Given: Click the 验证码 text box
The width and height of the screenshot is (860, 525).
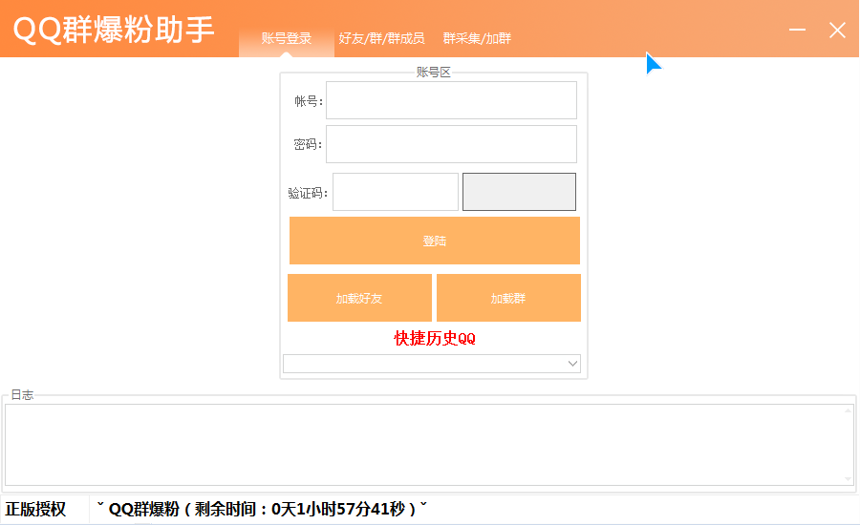Looking at the screenshot, I should (x=395, y=192).
